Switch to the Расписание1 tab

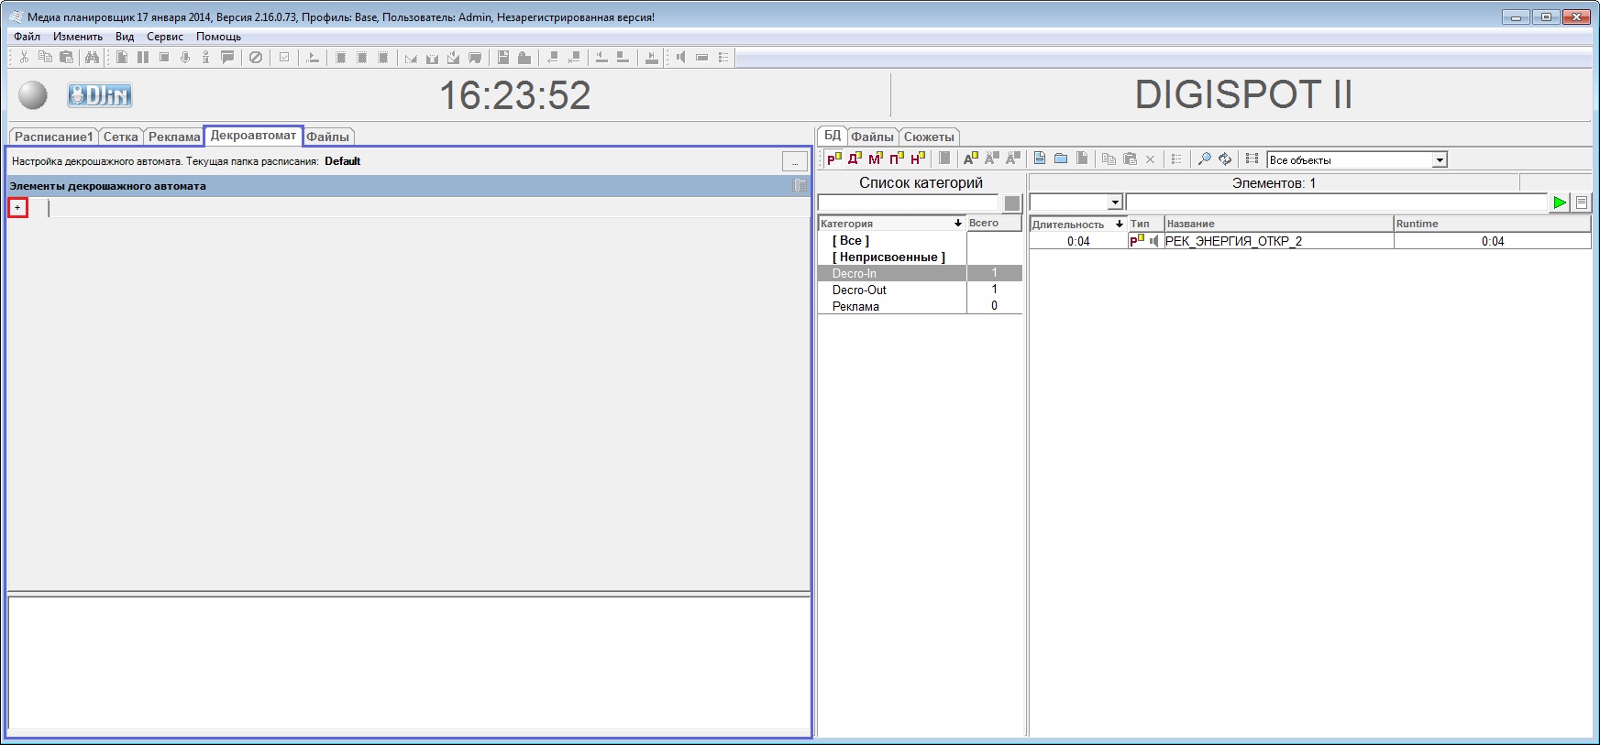click(53, 137)
